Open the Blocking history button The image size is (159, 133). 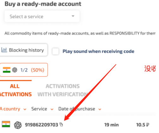(x=23, y=50)
